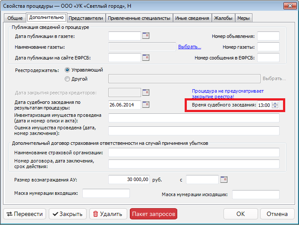Open calendar for remuneration start date
The width and height of the screenshot is (299, 225).
(x=223, y=179)
